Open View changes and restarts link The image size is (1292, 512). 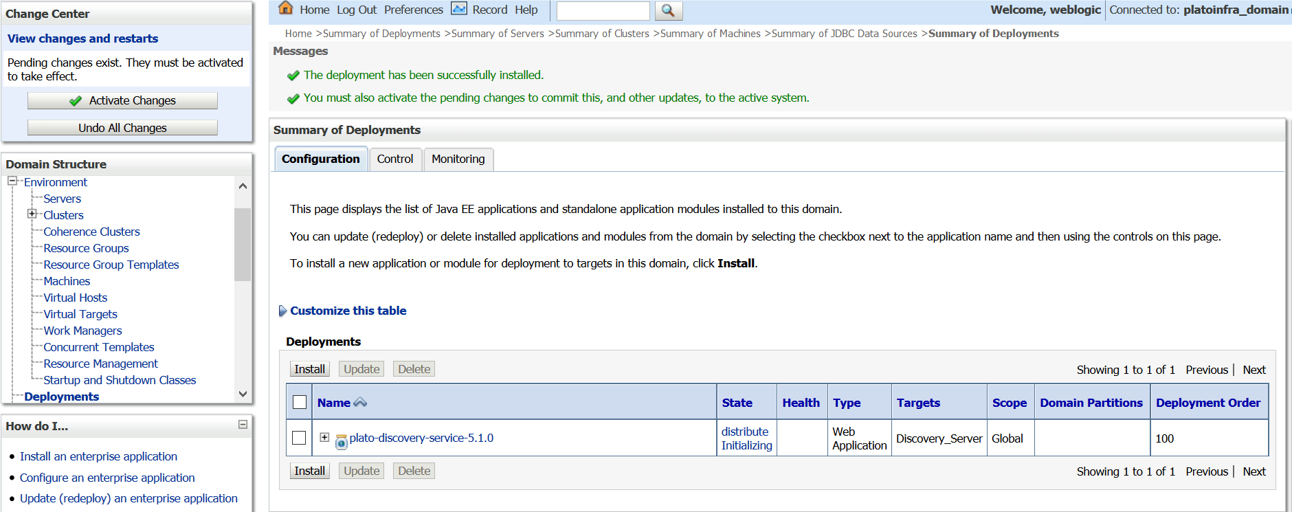82,38
